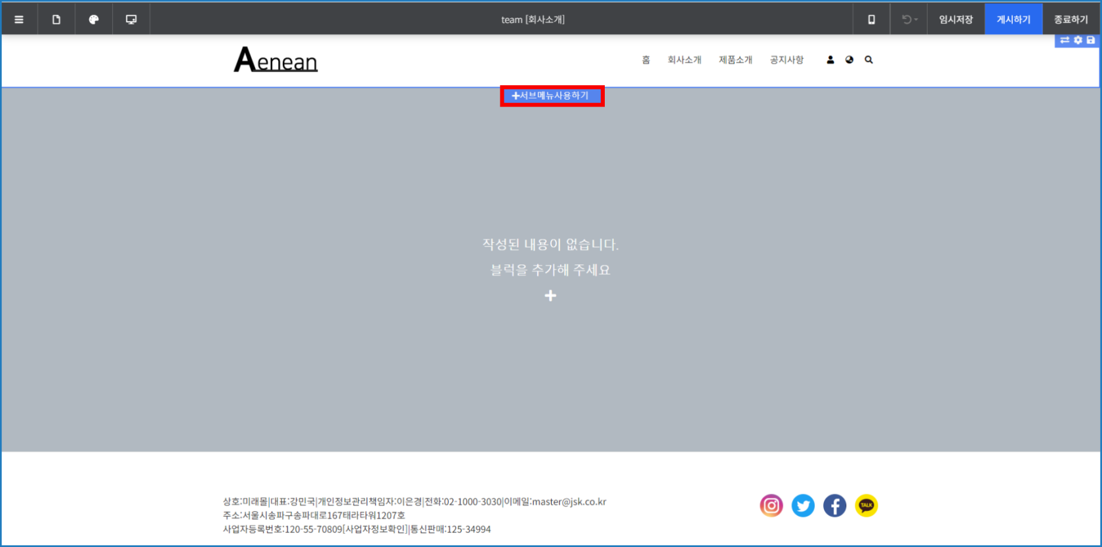Viewport: 1102px width, 547px height.
Task: Open the hamburger menu in the editor toolbar
Action: pyautogui.click(x=19, y=20)
